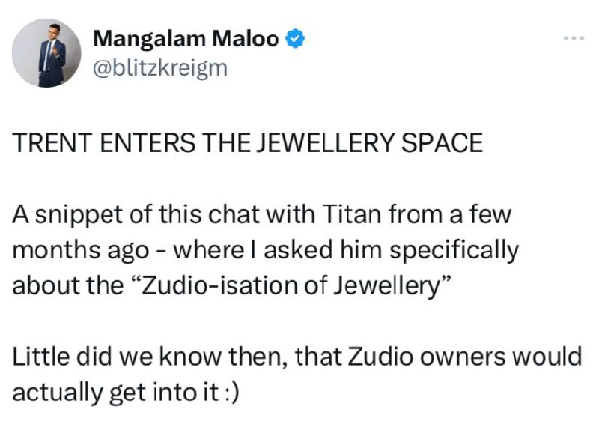Open the tweet's three-dot more options menu
This screenshot has width=599, height=436.
(574, 38)
